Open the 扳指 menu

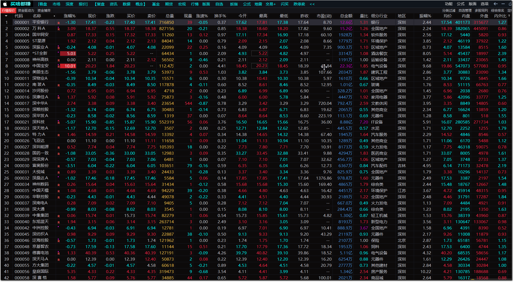tap(234, 4)
